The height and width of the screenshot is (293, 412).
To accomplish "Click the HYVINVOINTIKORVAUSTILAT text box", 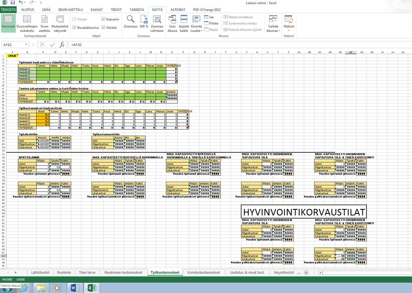I will click(304, 212).
